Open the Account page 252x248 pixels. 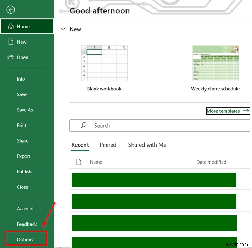tap(26, 209)
